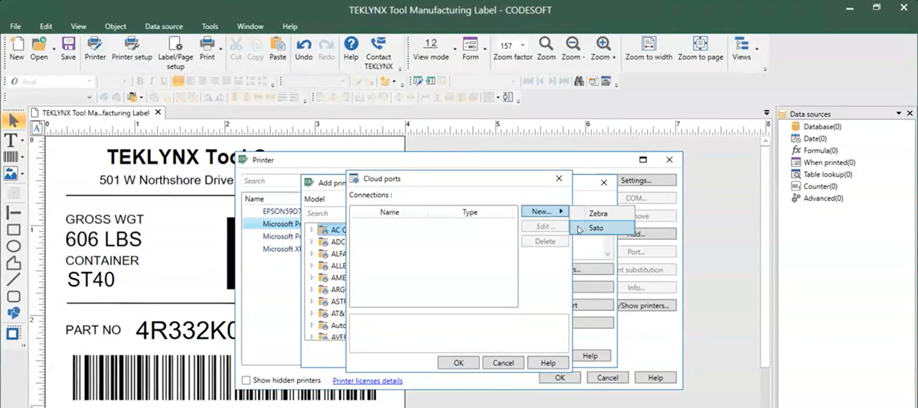Click New... button in Cloud ports
918x408 pixels.
tap(545, 212)
